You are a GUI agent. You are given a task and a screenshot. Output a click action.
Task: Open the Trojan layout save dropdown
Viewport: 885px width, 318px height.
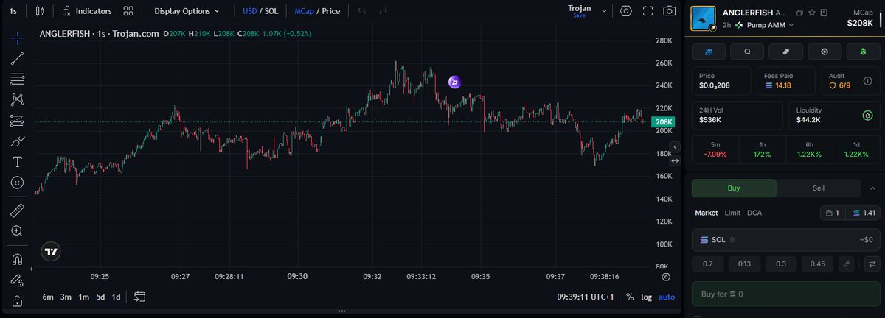pos(605,11)
